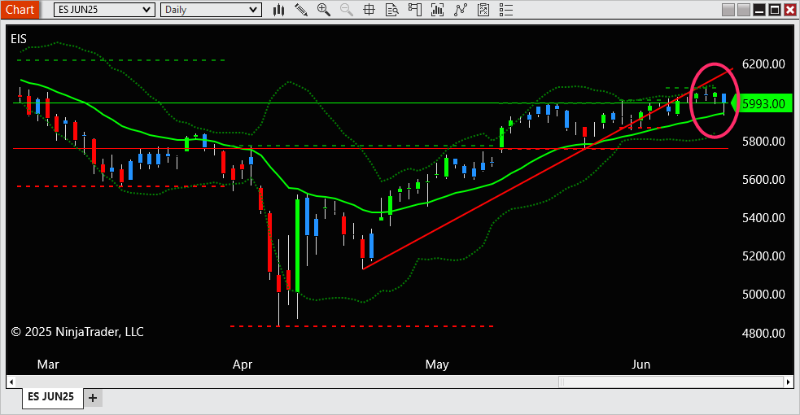Click the Apr time axis label

pyautogui.click(x=243, y=365)
